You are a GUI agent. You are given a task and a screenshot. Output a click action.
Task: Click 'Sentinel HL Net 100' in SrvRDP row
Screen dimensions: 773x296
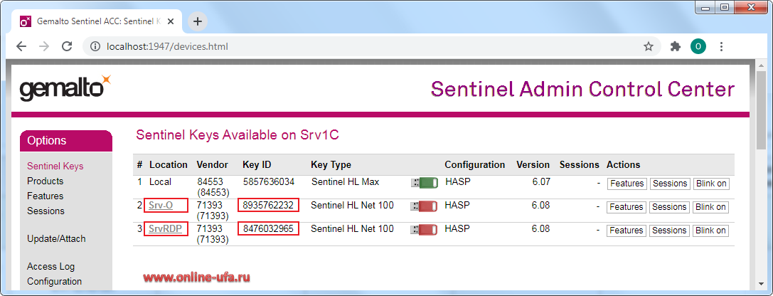(352, 229)
